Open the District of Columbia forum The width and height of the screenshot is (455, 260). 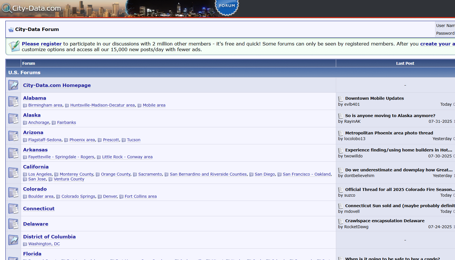tap(49, 237)
